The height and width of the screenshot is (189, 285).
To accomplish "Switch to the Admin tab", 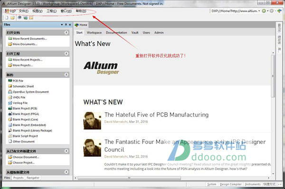I will pyautogui.click(x=159, y=33).
